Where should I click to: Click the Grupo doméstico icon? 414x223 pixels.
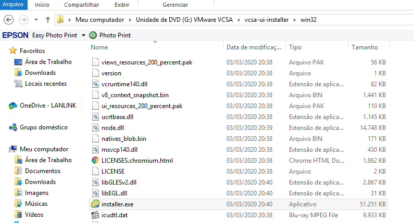click(13, 127)
